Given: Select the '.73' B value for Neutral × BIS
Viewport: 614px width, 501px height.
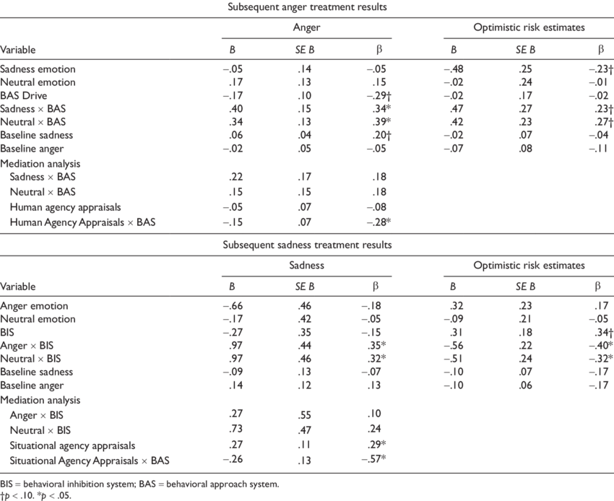Looking at the screenshot, I should [235, 429].
